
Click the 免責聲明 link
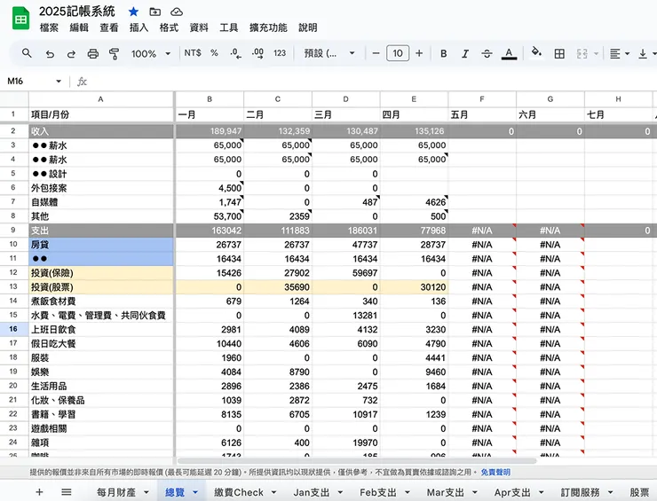click(495, 472)
